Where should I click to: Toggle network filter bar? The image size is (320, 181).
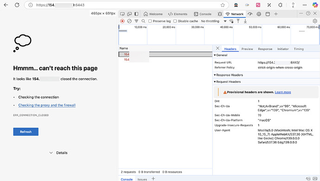(136, 21)
